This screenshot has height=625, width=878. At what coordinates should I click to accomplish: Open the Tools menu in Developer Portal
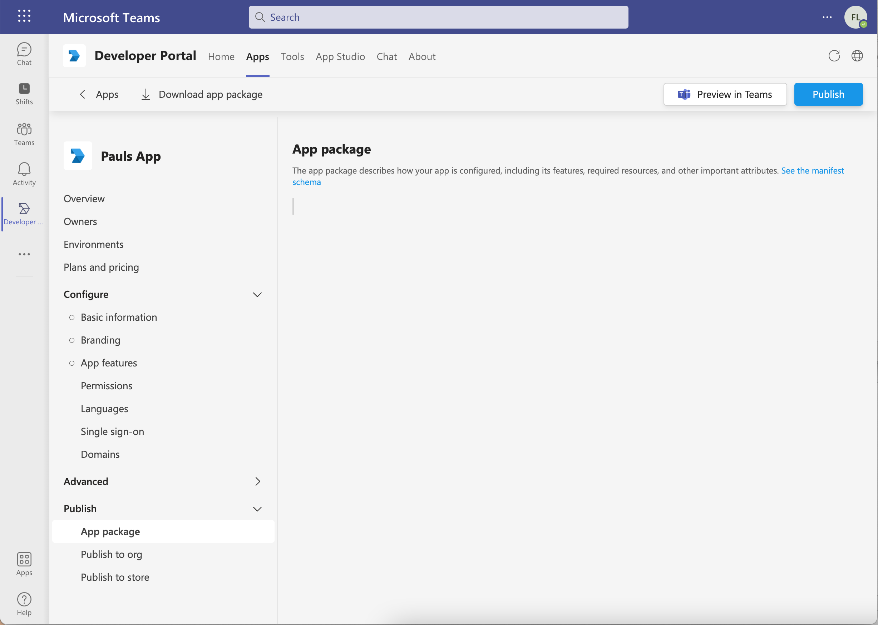point(292,56)
